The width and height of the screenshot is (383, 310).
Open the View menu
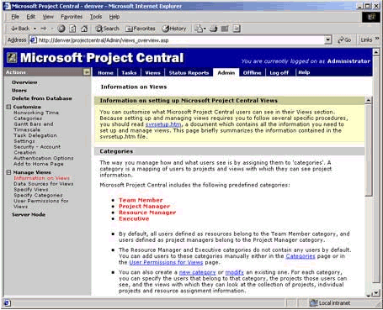(x=48, y=17)
